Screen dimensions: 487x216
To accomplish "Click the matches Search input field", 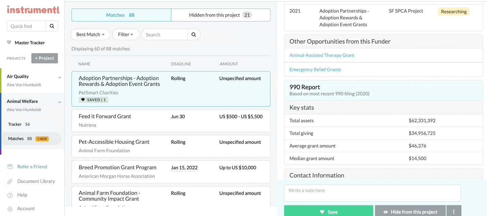I will click(x=165, y=34).
